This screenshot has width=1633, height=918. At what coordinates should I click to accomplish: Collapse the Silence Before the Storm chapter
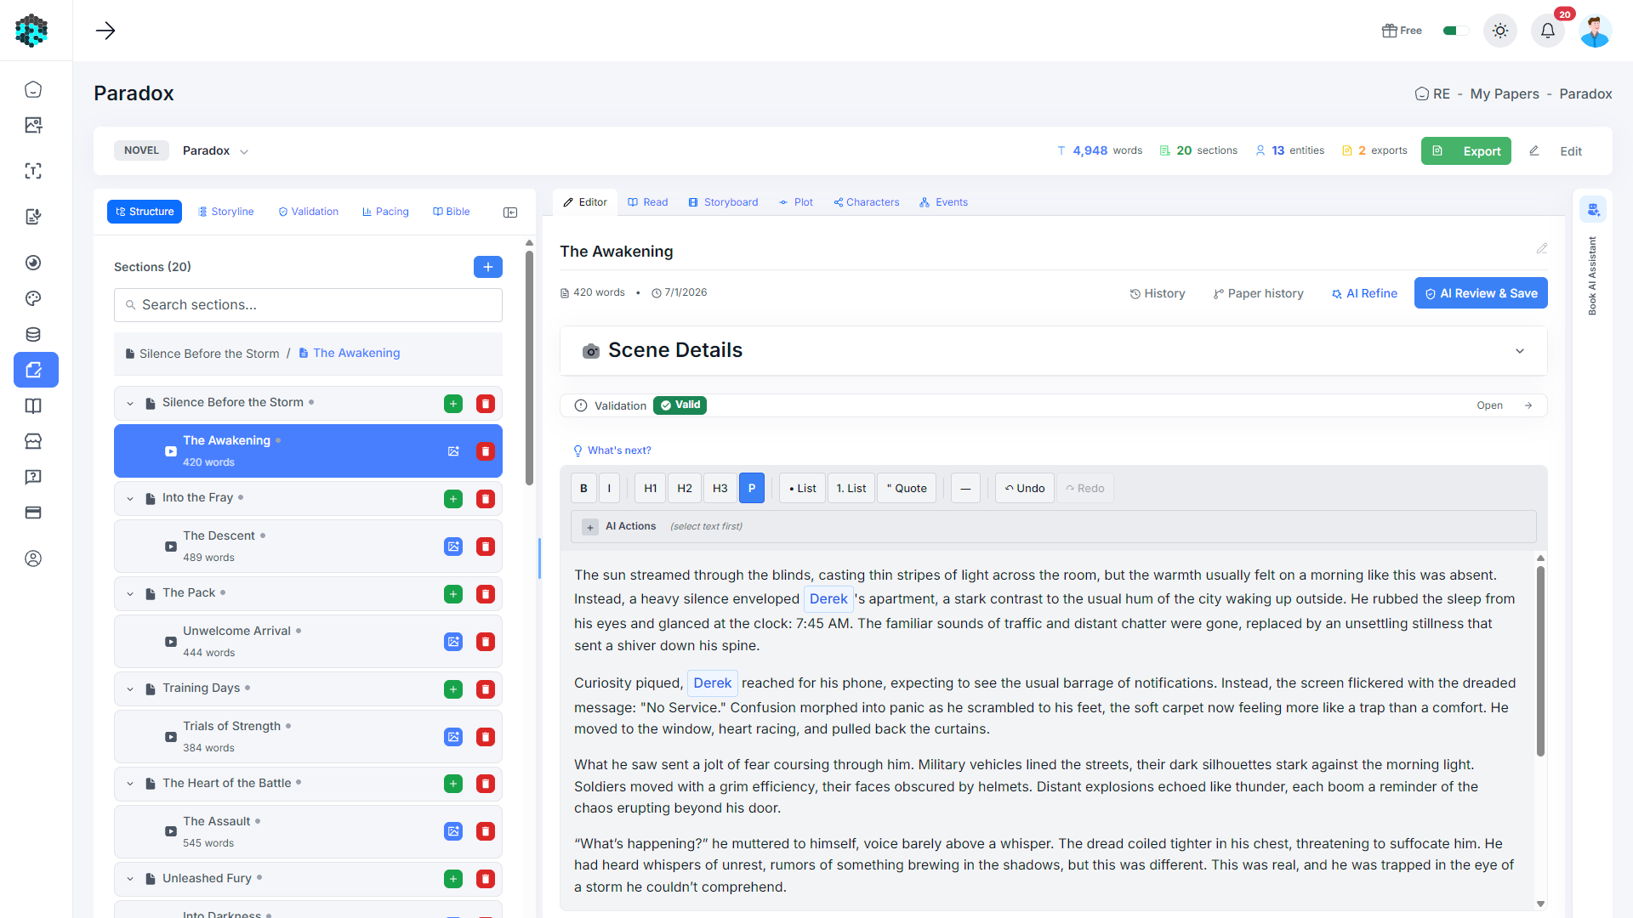(130, 404)
